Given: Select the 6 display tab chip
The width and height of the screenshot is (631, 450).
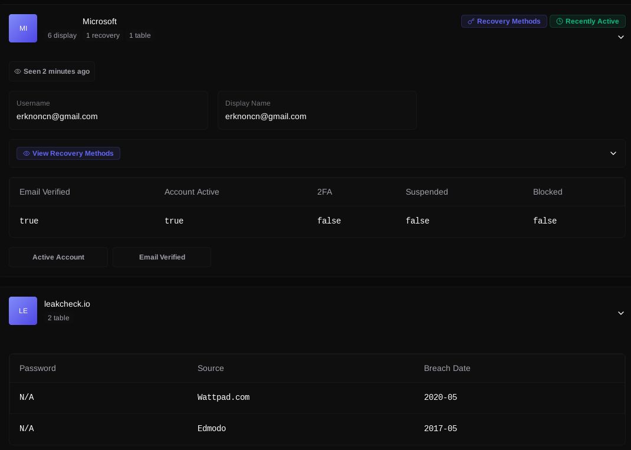Looking at the screenshot, I should click(x=62, y=35).
